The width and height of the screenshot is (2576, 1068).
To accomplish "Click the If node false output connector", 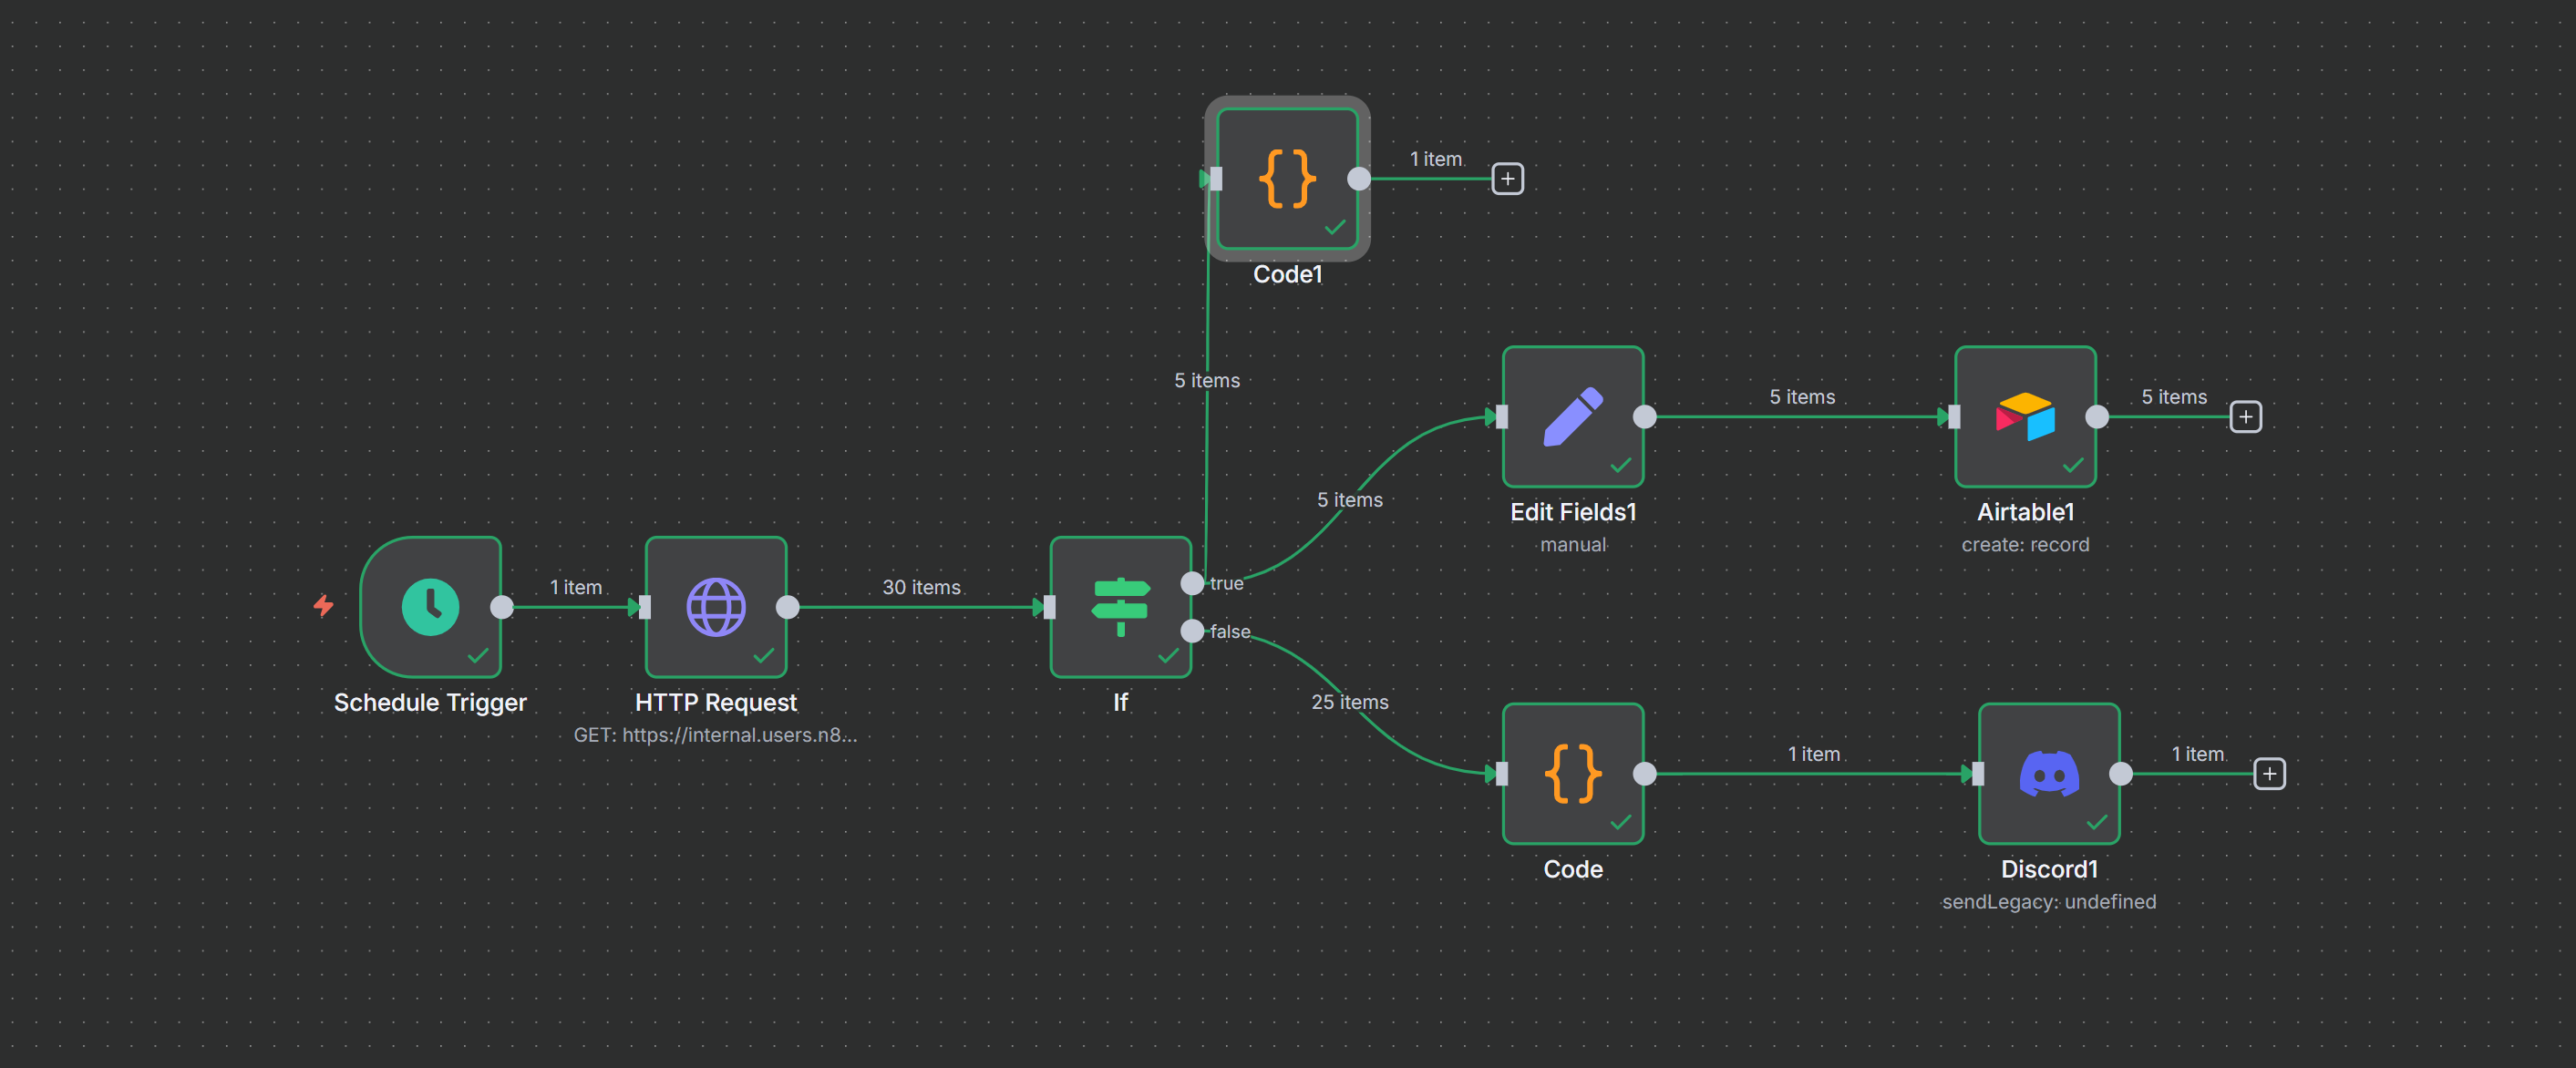I will pos(1192,631).
